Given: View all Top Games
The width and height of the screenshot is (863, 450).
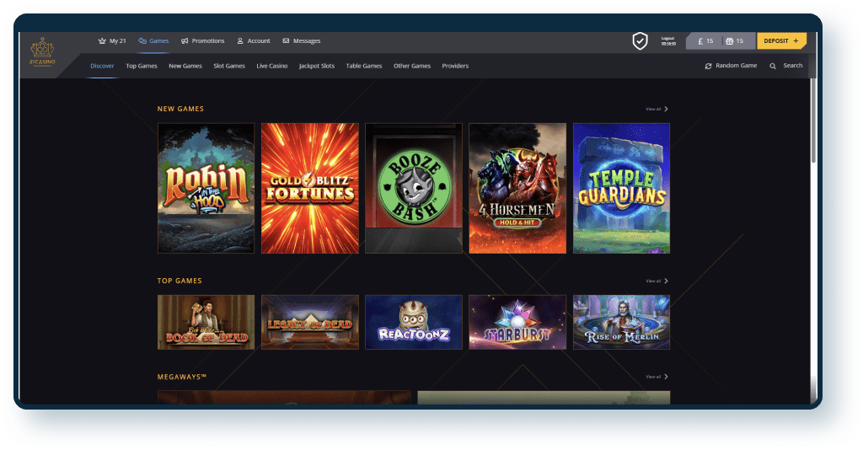Looking at the screenshot, I should (657, 281).
